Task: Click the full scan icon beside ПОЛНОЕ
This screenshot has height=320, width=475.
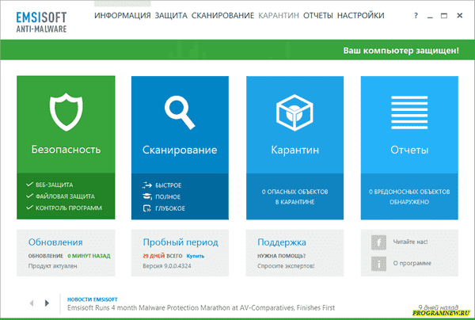Action: point(147,196)
